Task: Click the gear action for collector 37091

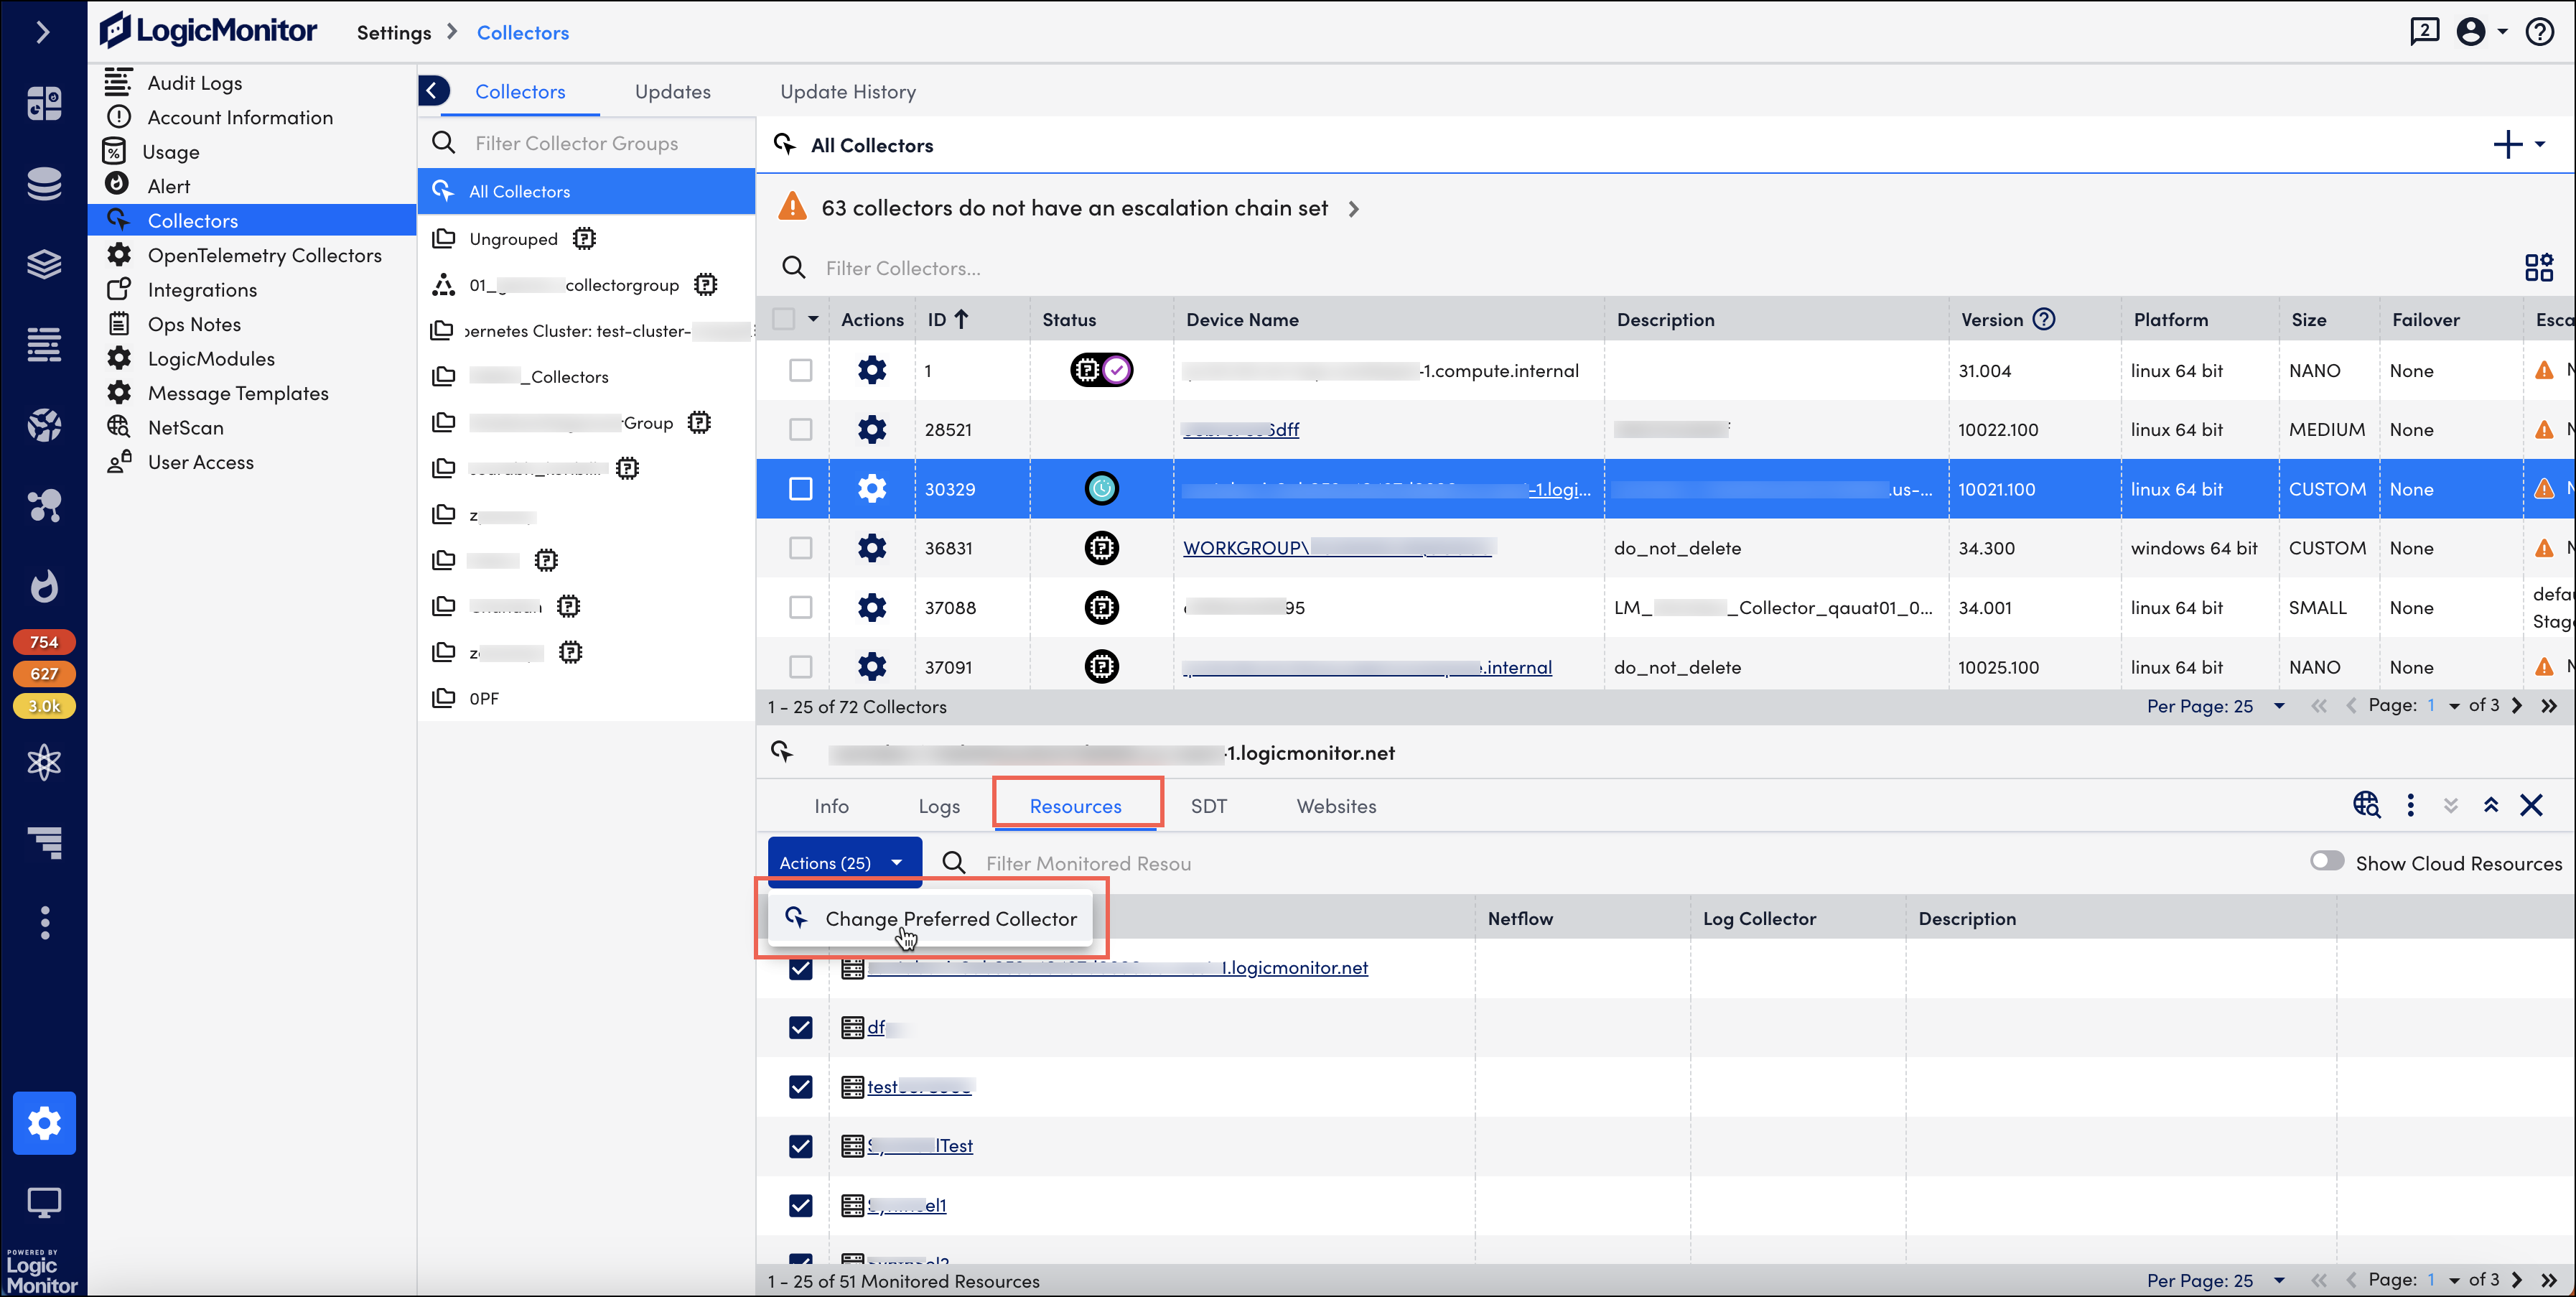Action: coord(872,667)
